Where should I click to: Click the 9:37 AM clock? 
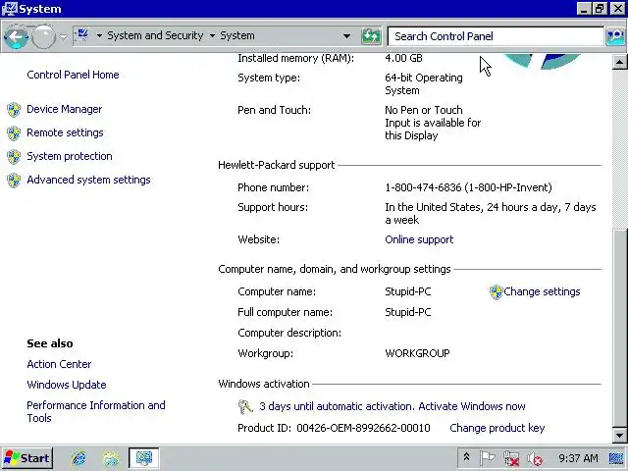(578, 458)
